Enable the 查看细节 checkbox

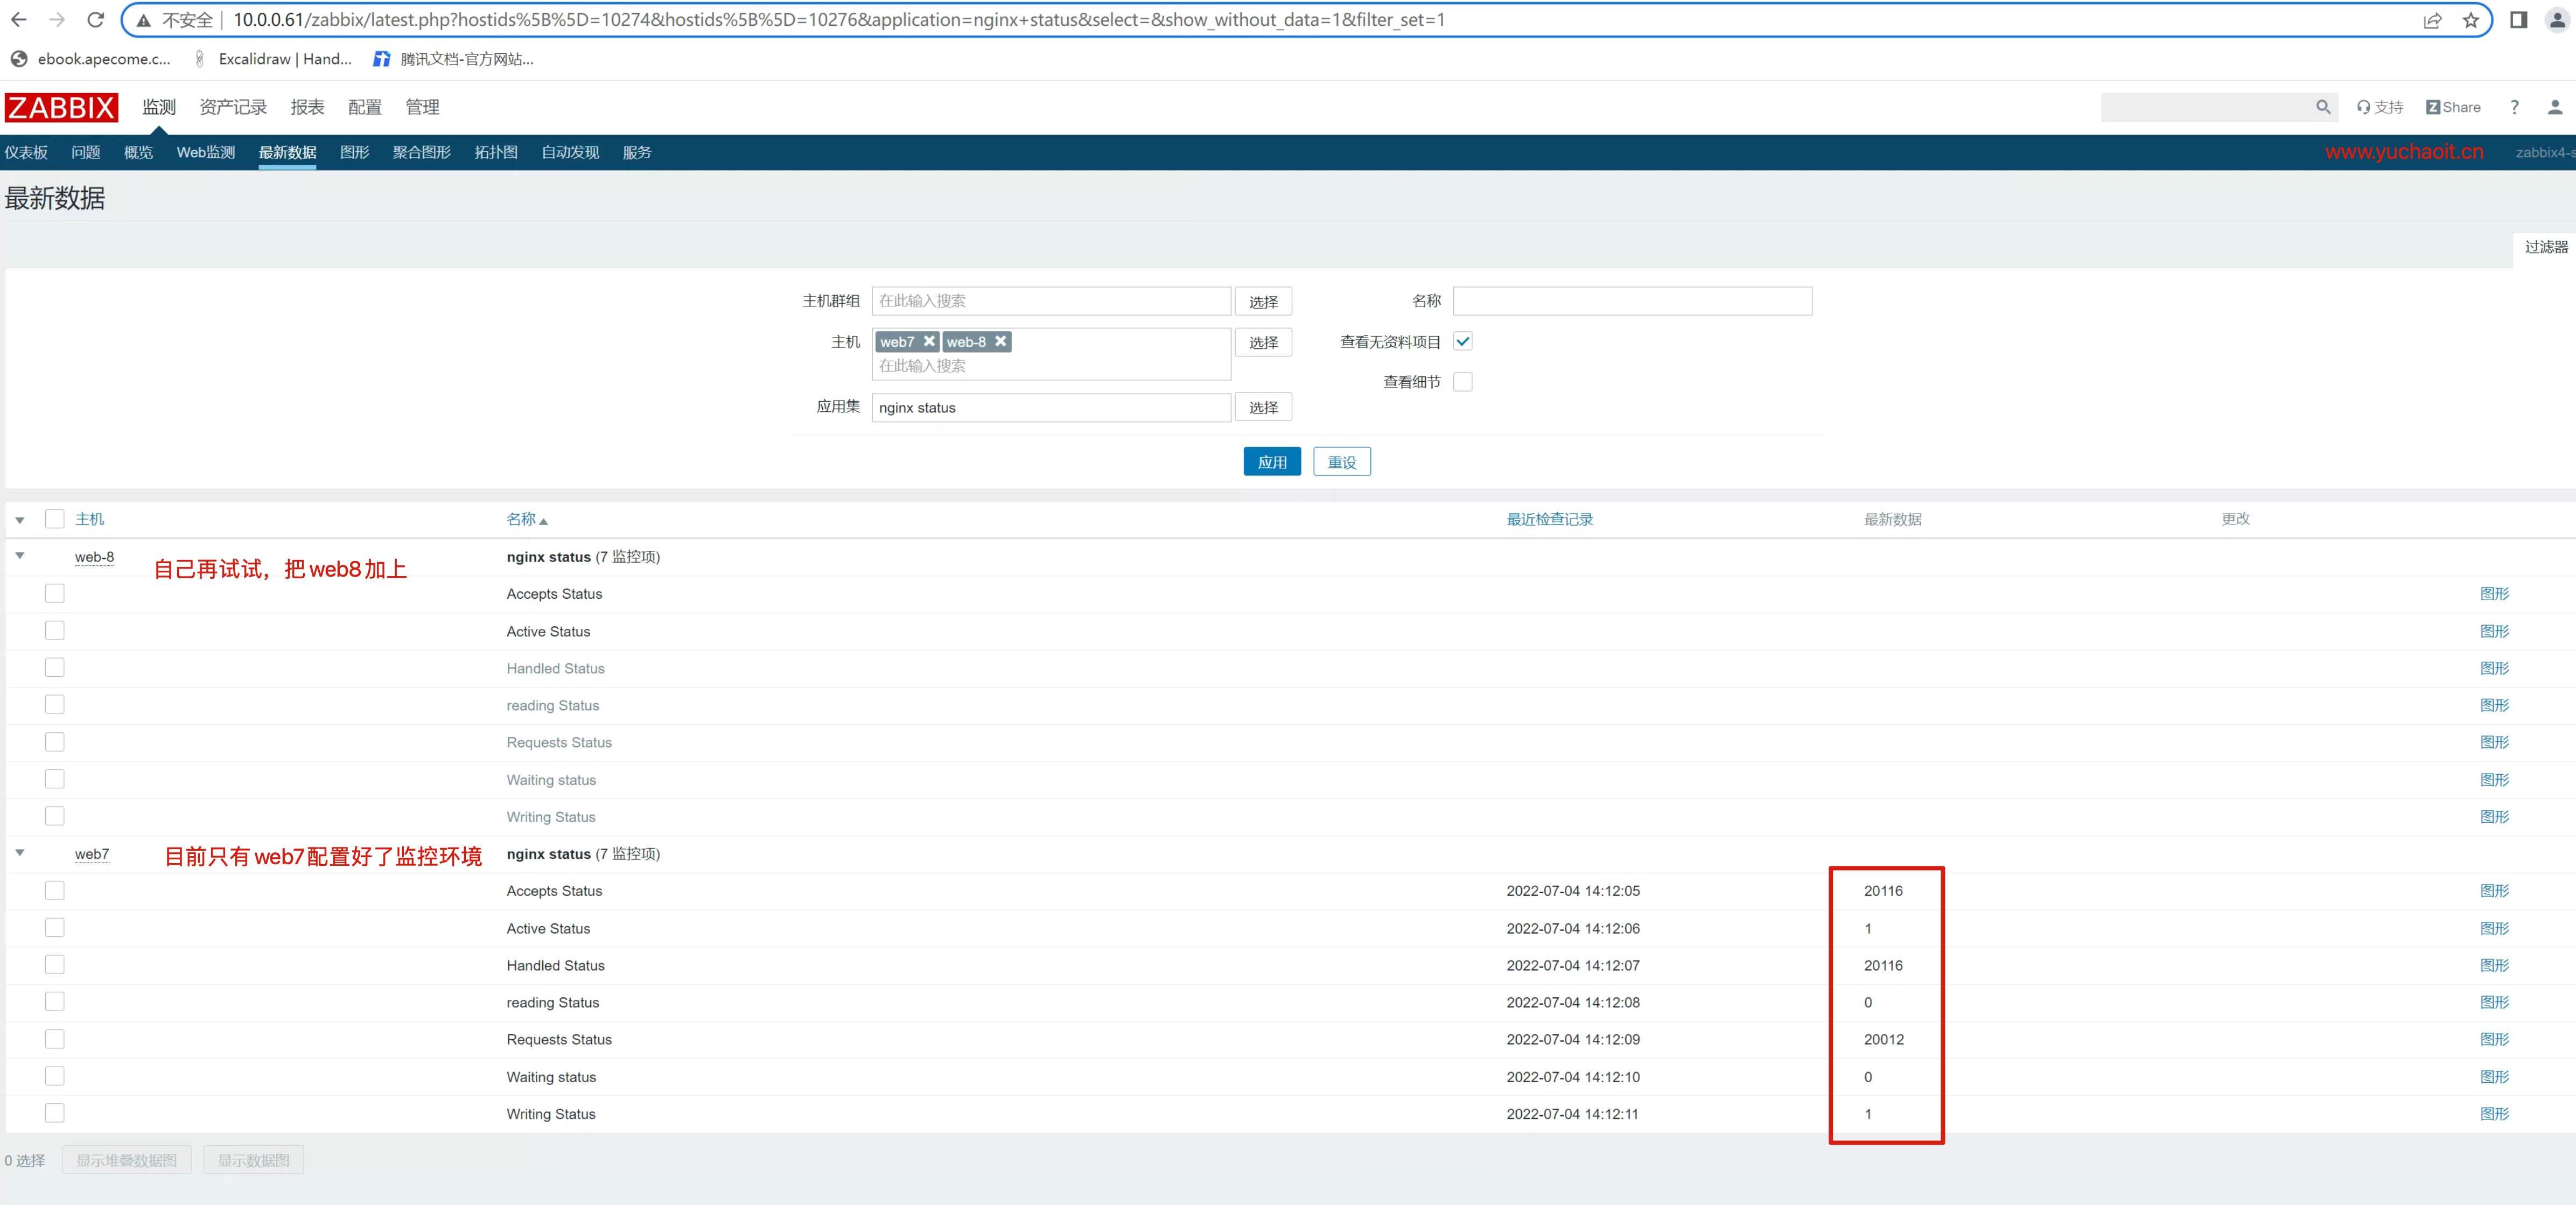coord(1462,381)
